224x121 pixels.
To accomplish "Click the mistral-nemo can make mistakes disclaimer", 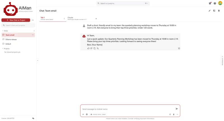I will 130,118.
